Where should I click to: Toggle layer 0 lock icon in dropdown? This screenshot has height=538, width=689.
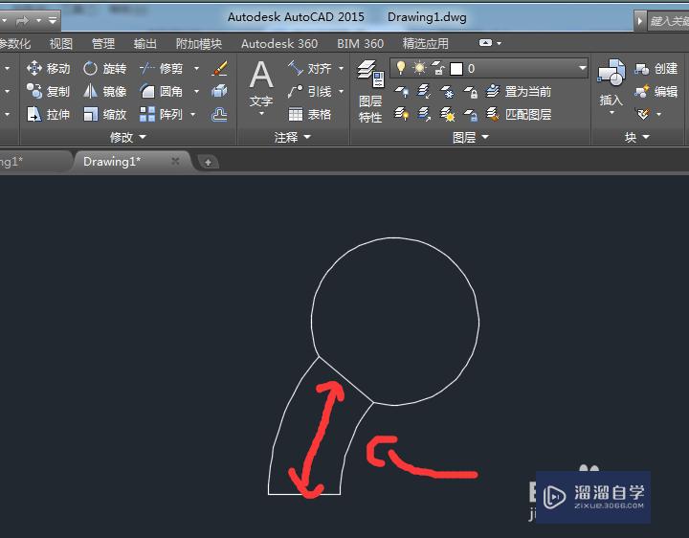438,68
